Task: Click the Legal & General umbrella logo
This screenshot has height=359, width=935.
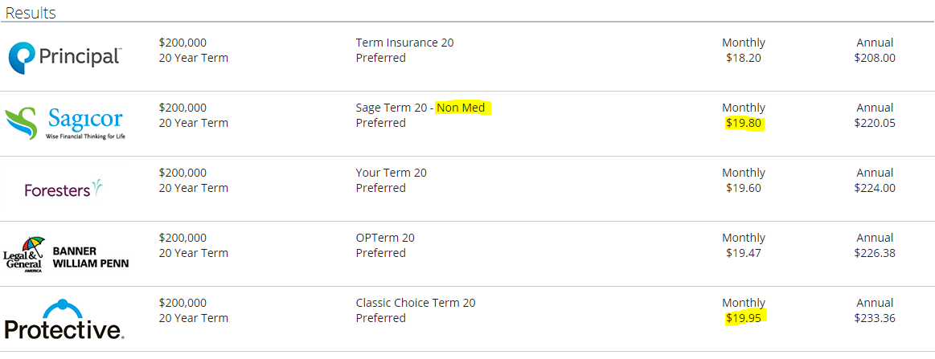Action: (24, 254)
